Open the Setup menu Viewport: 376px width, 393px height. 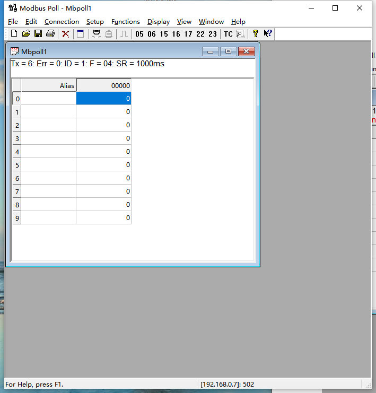(95, 22)
